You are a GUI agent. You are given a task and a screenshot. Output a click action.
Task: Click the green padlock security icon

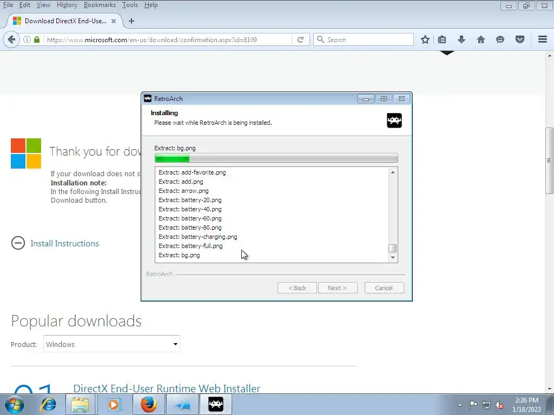[x=37, y=39]
